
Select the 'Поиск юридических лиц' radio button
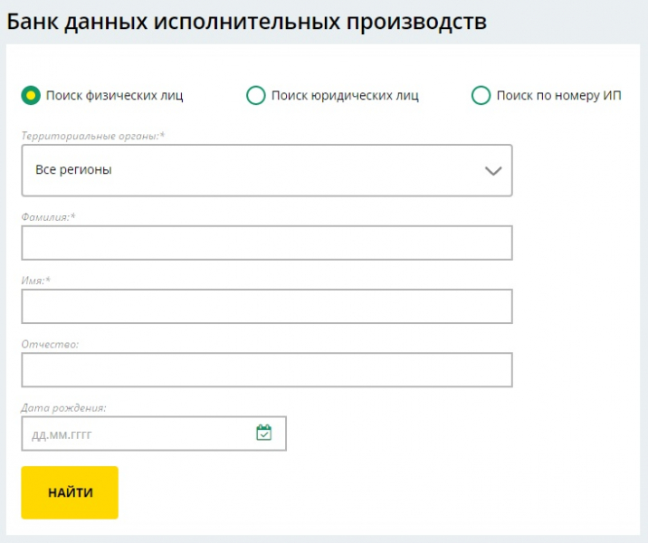coord(256,95)
